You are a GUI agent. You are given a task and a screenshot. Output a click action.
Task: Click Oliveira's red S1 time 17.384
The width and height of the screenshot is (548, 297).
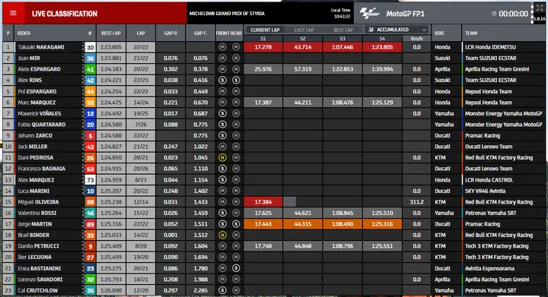point(263,202)
